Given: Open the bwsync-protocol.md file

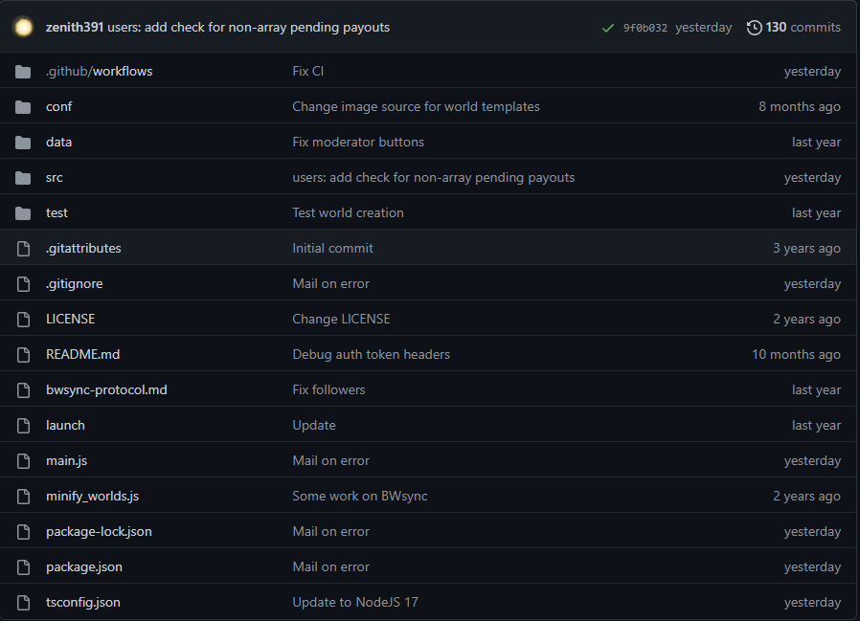Looking at the screenshot, I should [x=106, y=389].
